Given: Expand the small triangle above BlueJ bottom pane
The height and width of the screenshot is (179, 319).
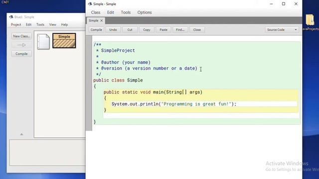Looking at the screenshot, I should tap(21, 134).
